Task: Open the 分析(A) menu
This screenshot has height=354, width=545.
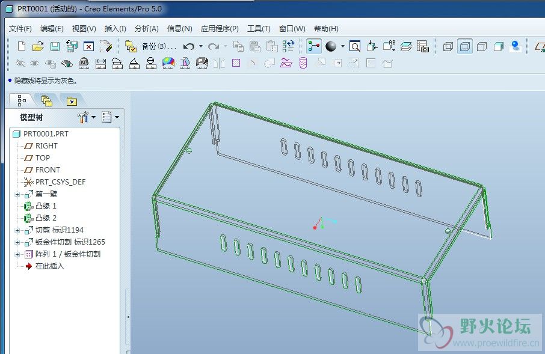Action: click(x=146, y=28)
